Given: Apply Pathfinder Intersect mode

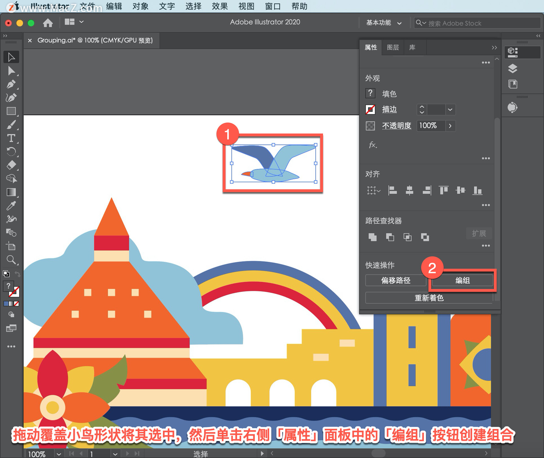Looking at the screenshot, I should click(x=407, y=237).
